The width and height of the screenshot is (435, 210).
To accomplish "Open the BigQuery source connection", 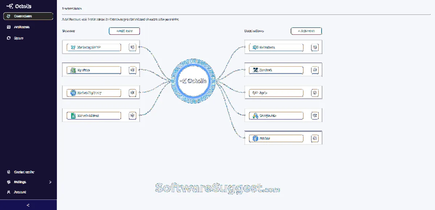I will (94, 93).
